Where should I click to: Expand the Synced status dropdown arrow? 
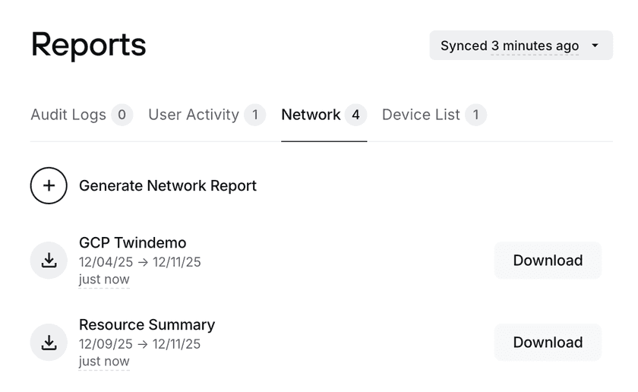595,46
